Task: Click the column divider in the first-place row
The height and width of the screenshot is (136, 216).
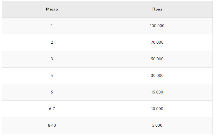Action: click(102, 26)
